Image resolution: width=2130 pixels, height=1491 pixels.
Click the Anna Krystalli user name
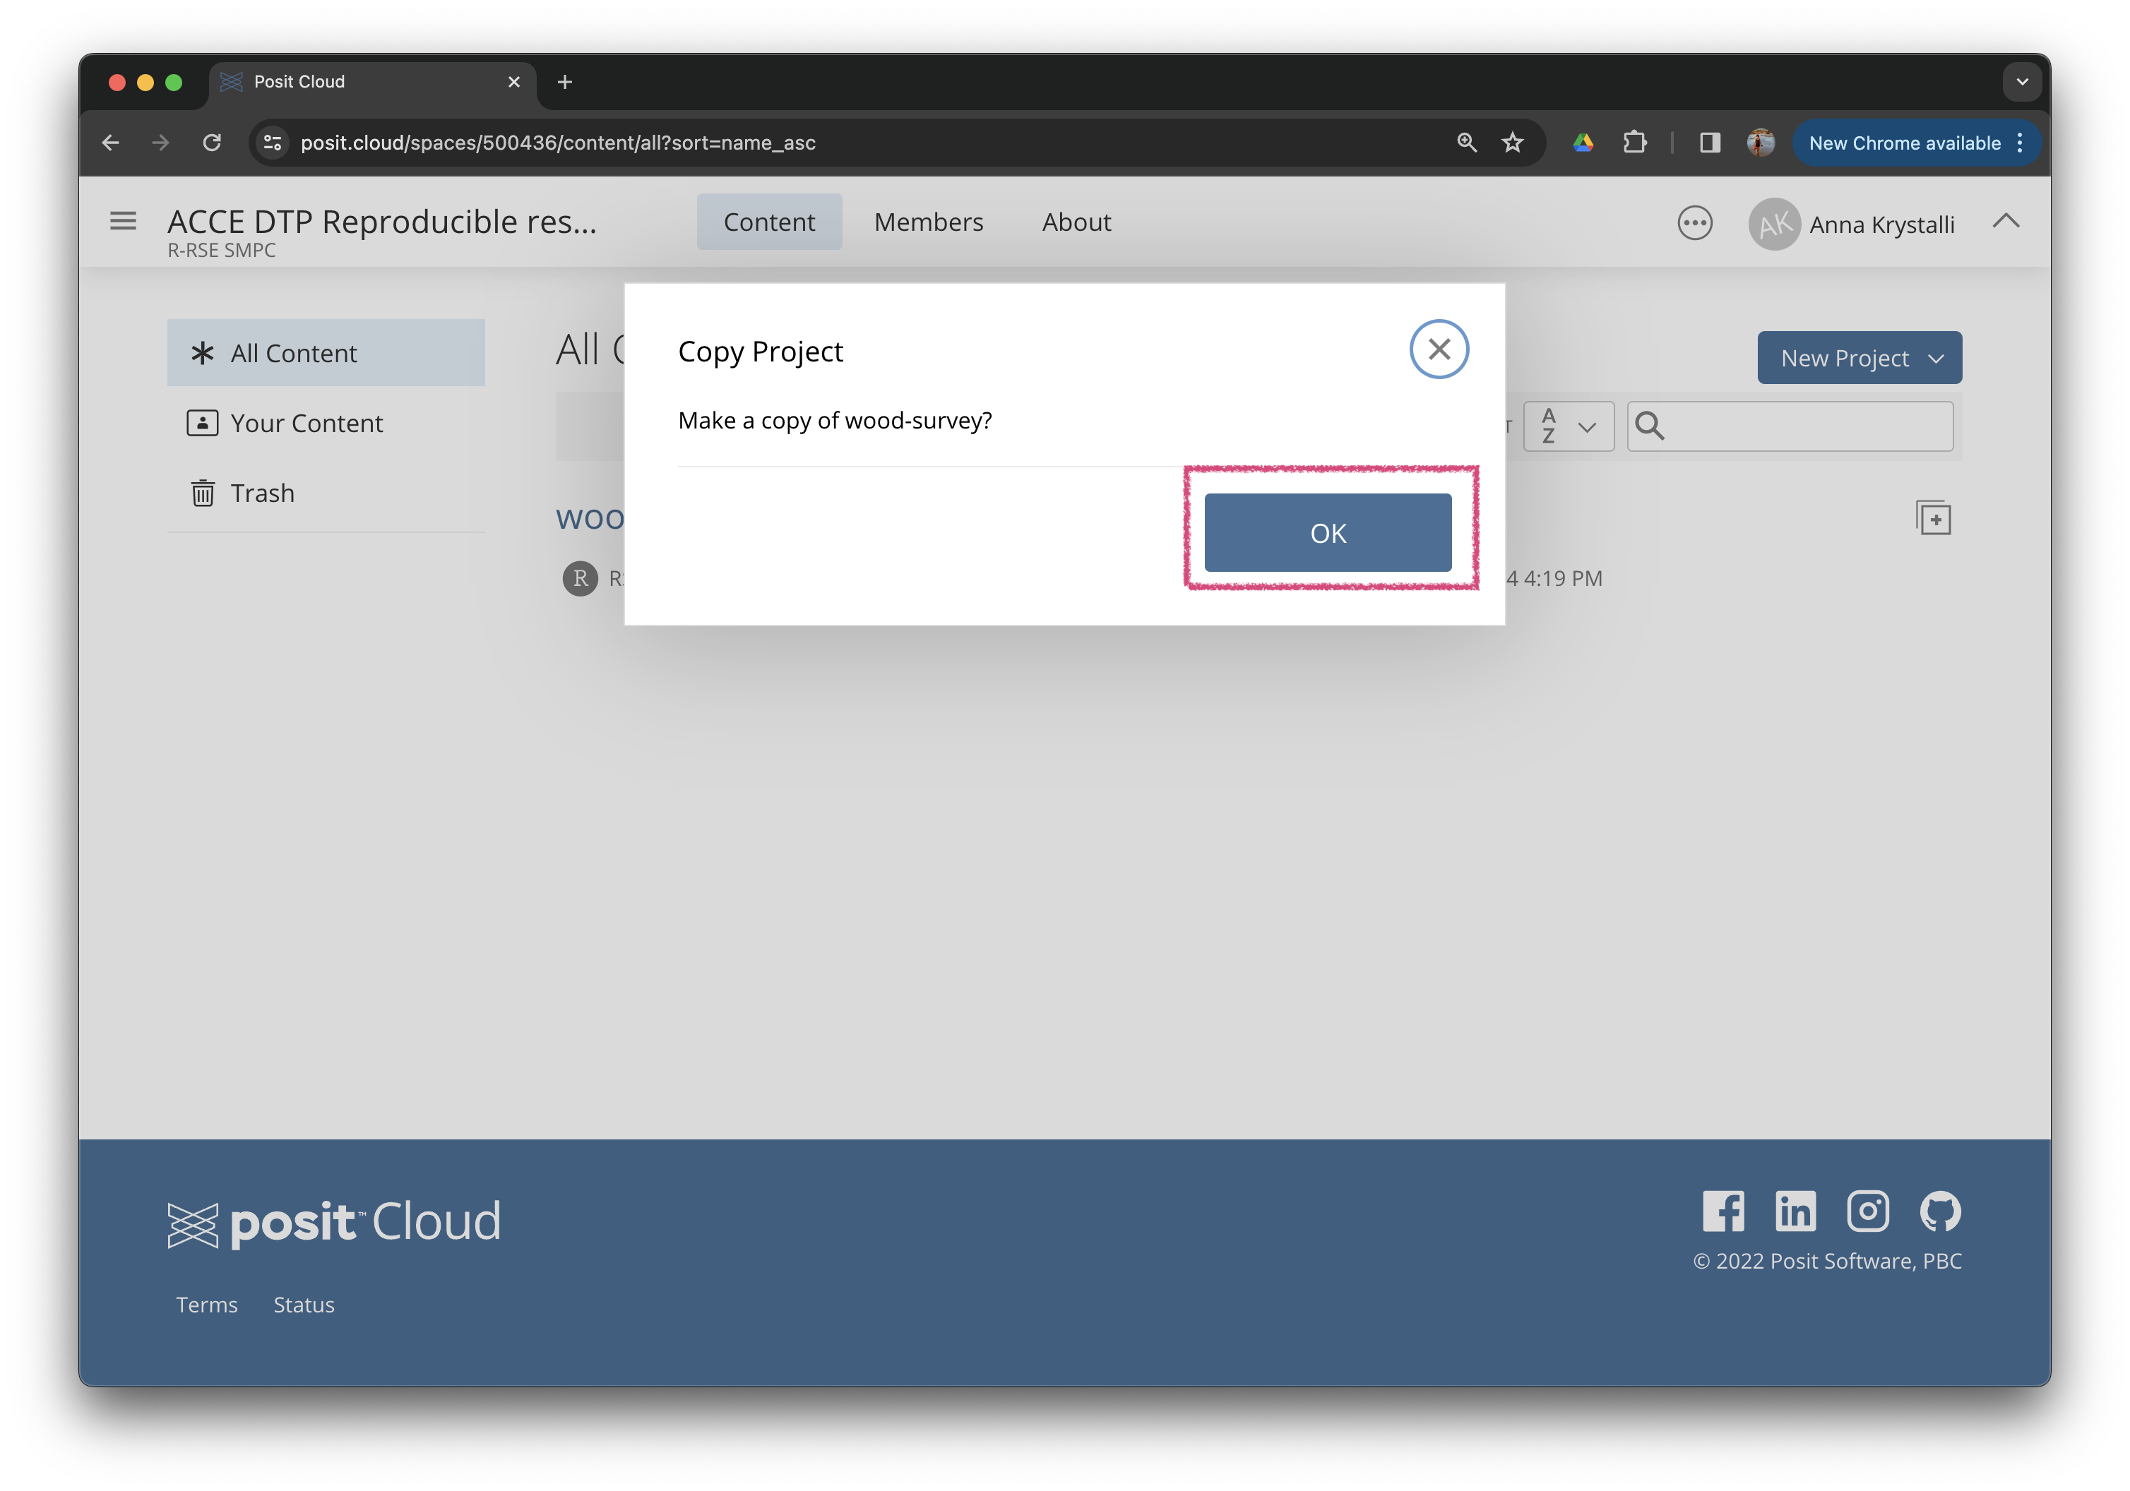click(1881, 224)
